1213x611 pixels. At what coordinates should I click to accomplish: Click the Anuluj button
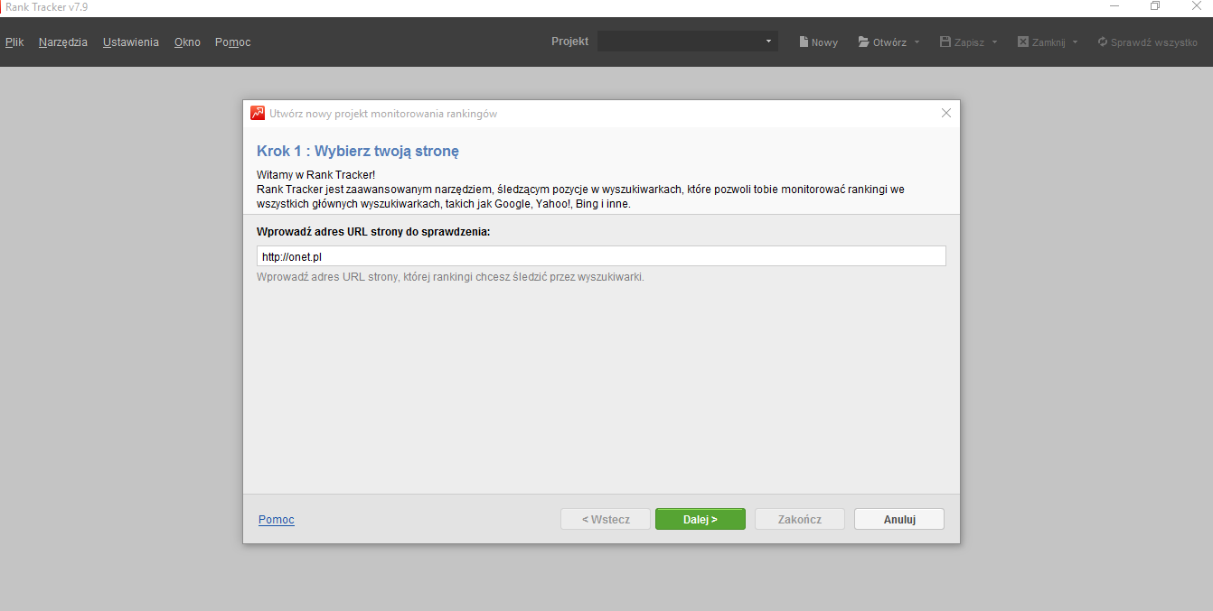click(899, 519)
